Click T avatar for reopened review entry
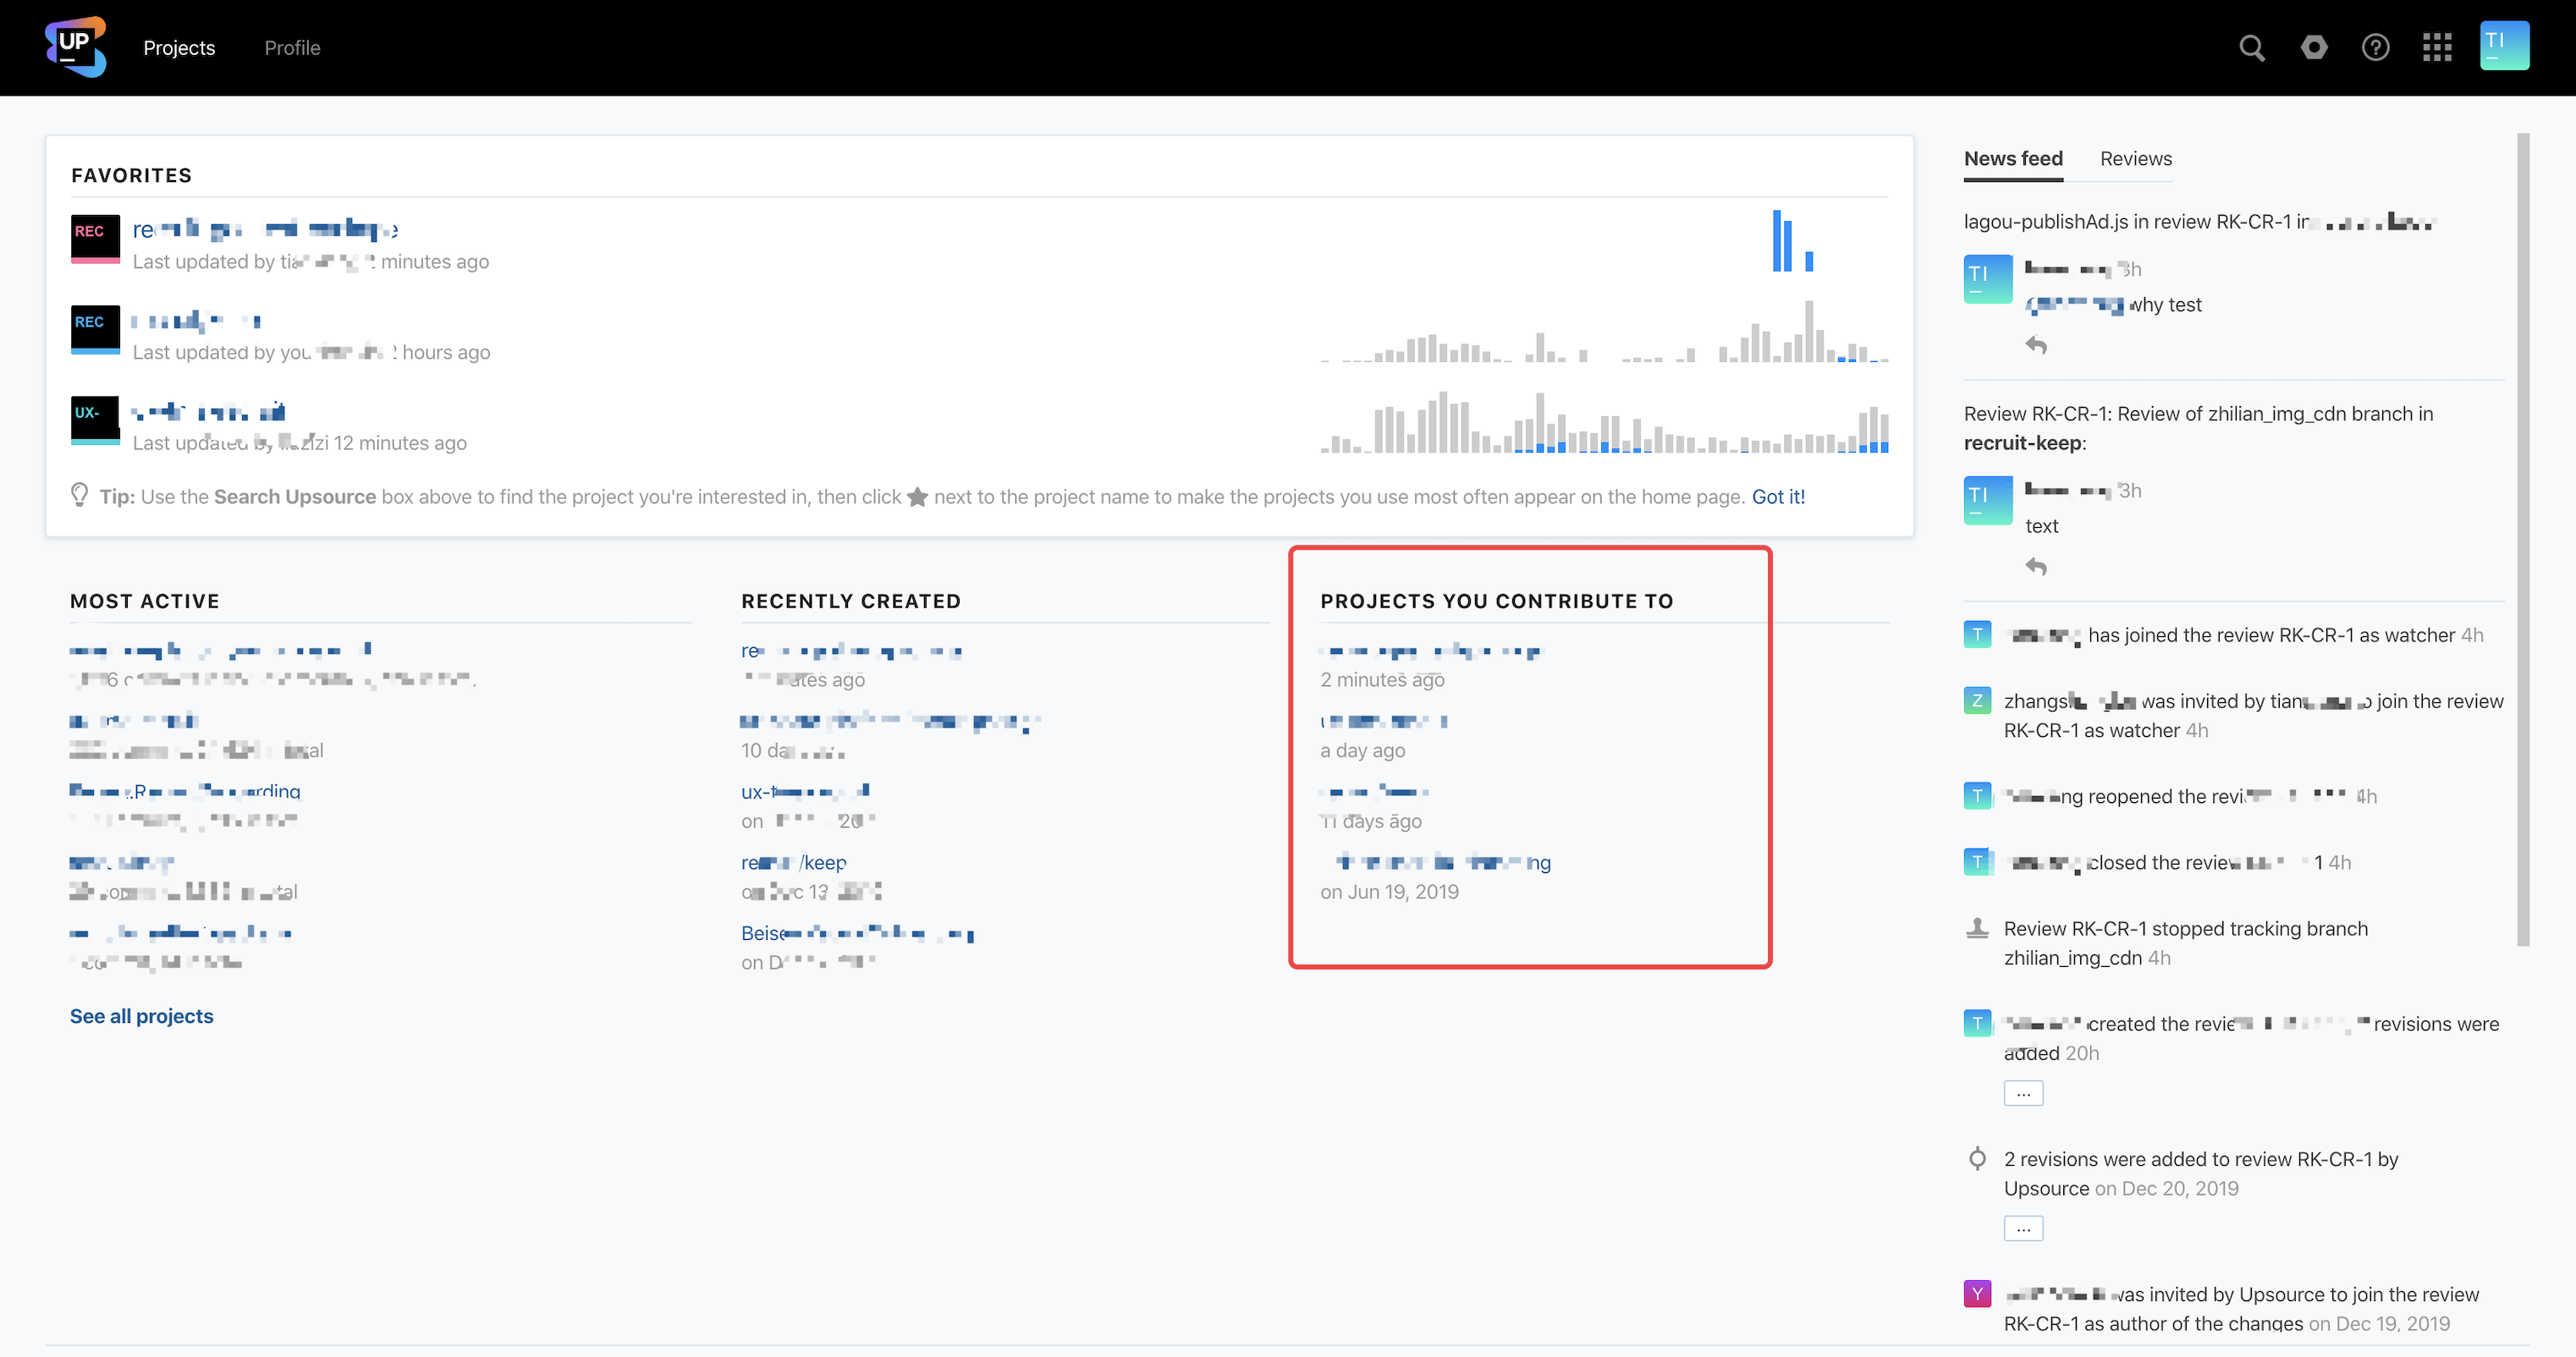The image size is (2576, 1357). (1977, 796)
